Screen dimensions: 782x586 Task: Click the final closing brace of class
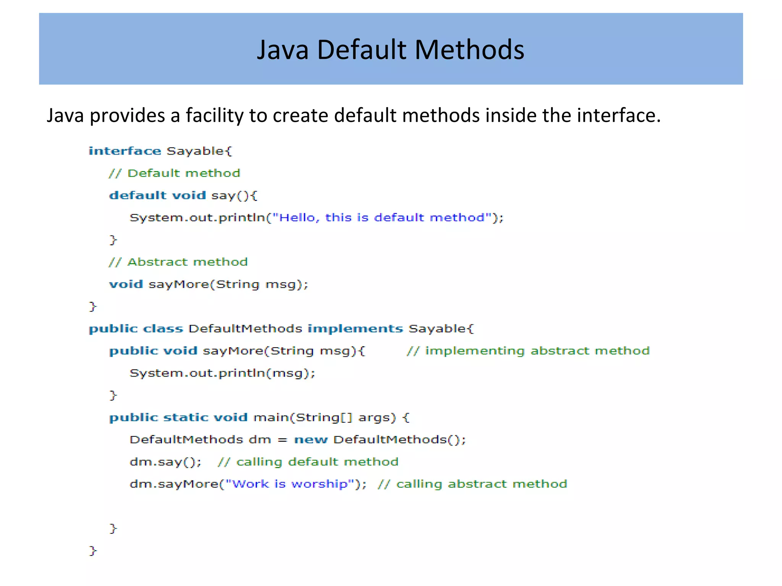[93, 551]
